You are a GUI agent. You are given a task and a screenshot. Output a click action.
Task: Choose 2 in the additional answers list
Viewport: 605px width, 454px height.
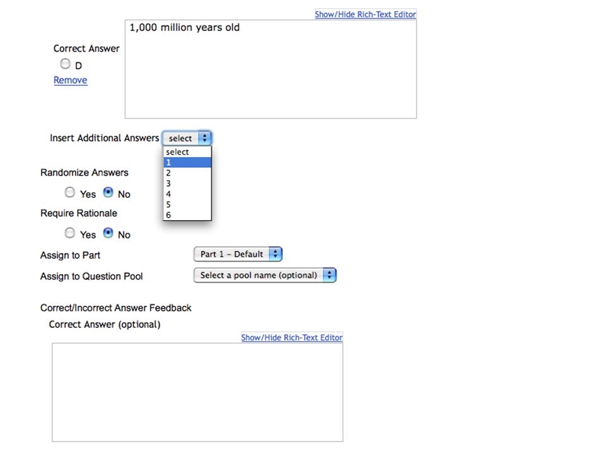tap(187, 173)
